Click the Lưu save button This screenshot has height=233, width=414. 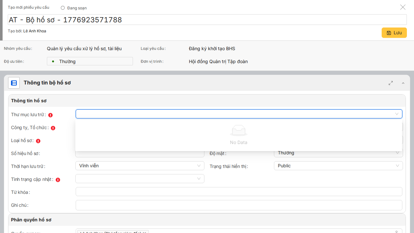tap(394, 33)
